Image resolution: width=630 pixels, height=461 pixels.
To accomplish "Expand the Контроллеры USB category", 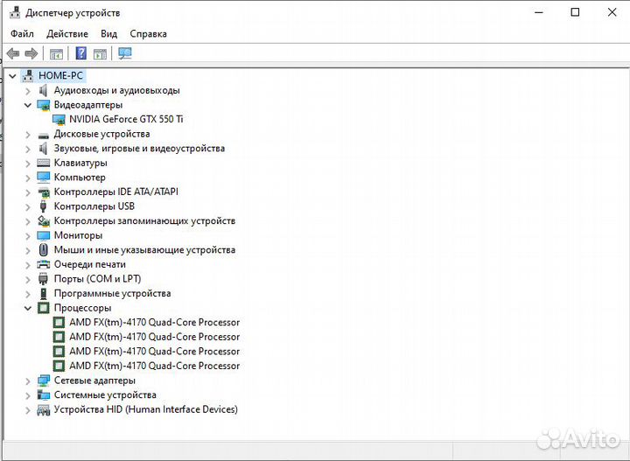I will pyautogui.click(x=28, y=206).
